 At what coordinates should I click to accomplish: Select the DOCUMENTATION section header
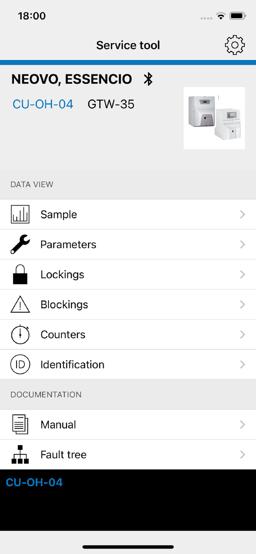pos(46,394)
